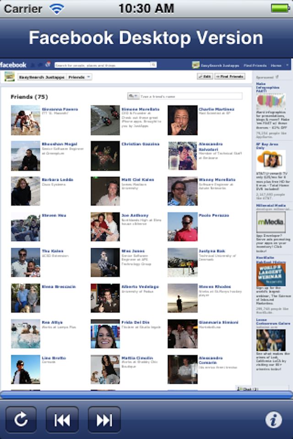Open the account menu arrow after Home
The width and height of the screenshot is (293, 439).
click(x=287, y=65)
